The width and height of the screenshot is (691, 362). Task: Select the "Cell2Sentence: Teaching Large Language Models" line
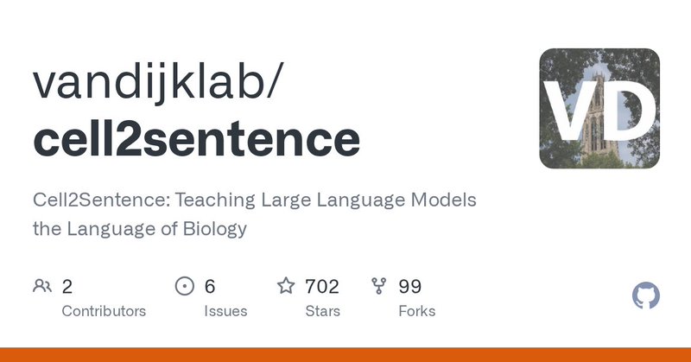[256, 200]
